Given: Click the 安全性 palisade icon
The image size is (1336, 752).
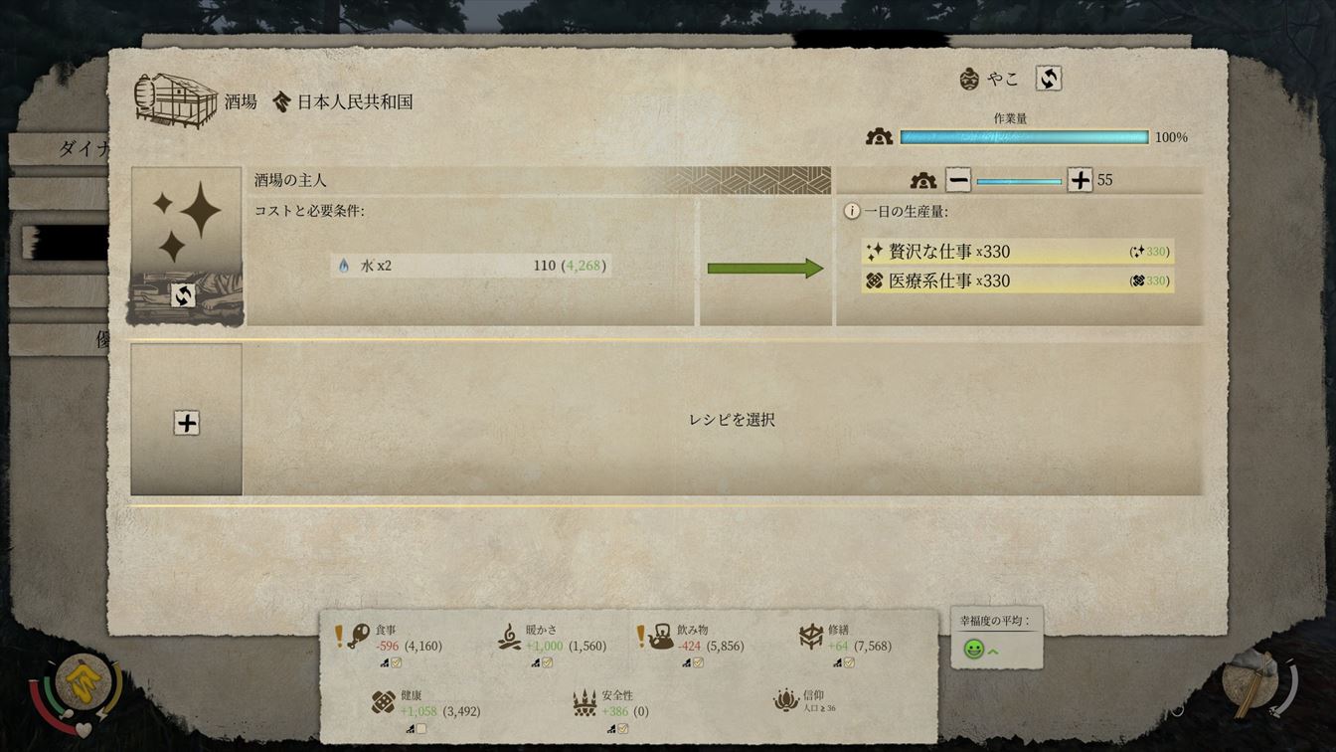Looking at the screenshot, I should 584,702.
